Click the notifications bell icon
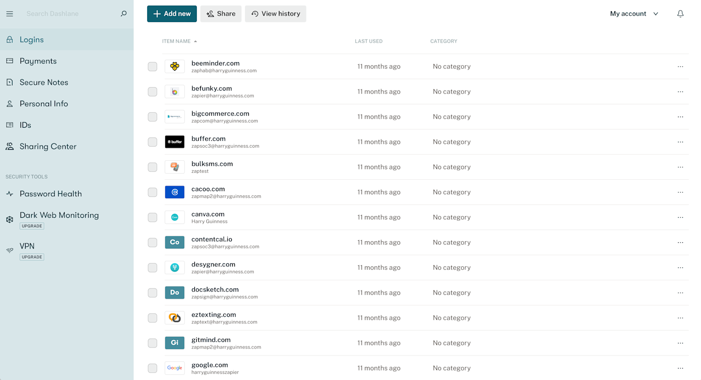 pyautogui.click(x=680, y=14)
